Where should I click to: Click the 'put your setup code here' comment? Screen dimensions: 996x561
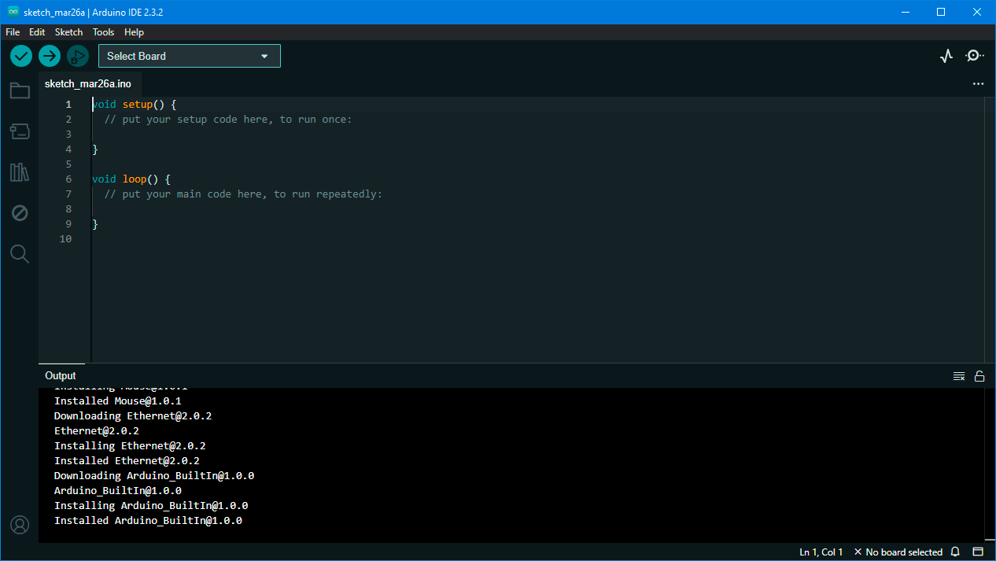pos(228,120)
